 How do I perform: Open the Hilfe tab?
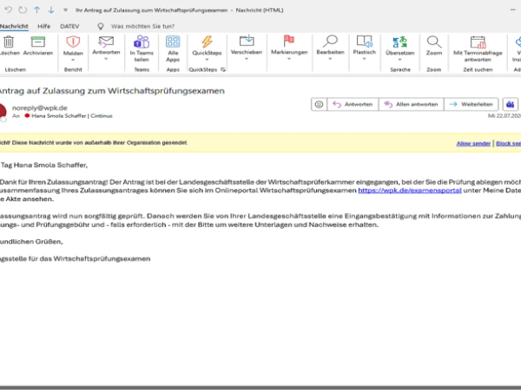click(x=44, y=26)
